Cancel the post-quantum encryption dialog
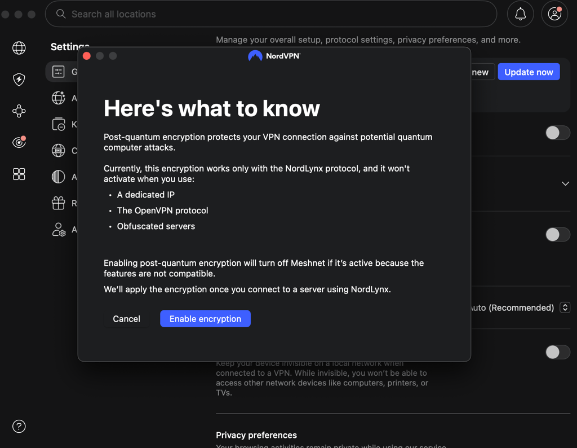The width and height of the screenshot is (577, 448). [x=126, y=319]
